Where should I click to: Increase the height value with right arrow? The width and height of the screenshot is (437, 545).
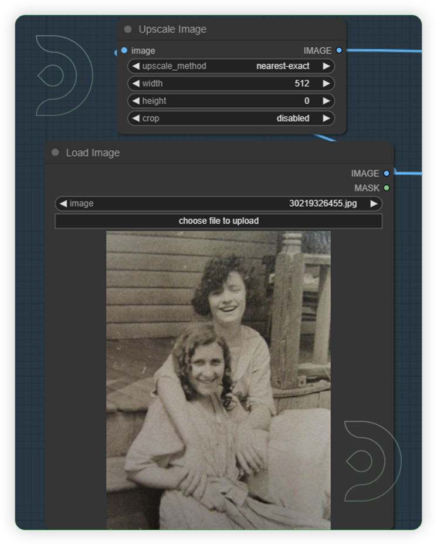[326, 101]
